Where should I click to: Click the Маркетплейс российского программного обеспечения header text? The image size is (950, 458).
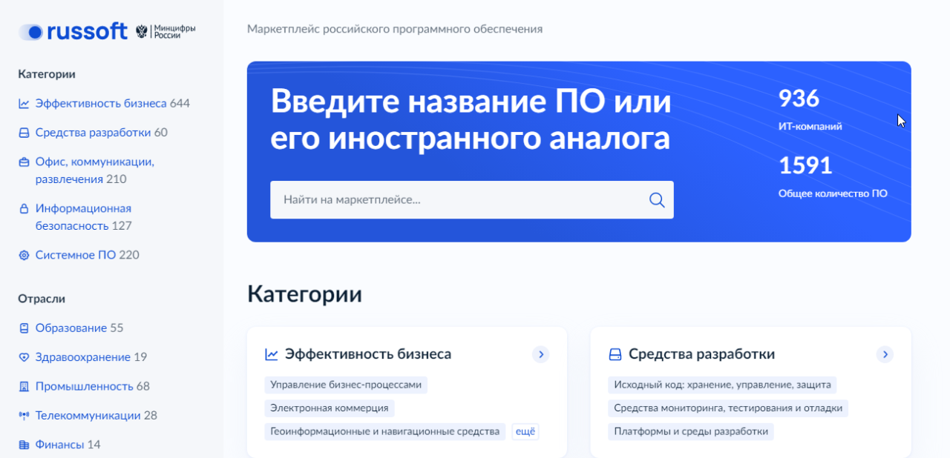click(x=395, y=29)
